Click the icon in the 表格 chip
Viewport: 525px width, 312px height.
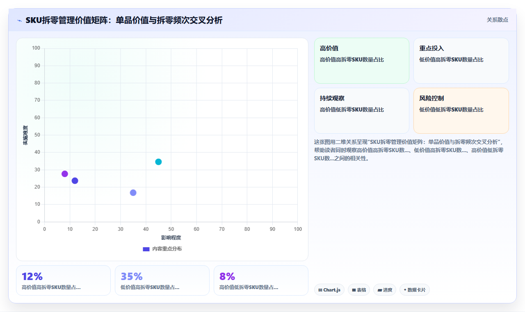tap(354, 290)
